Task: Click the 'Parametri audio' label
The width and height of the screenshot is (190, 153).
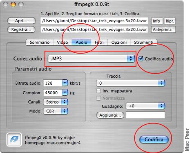Action: pyautogui.click(x=34, y=69)
